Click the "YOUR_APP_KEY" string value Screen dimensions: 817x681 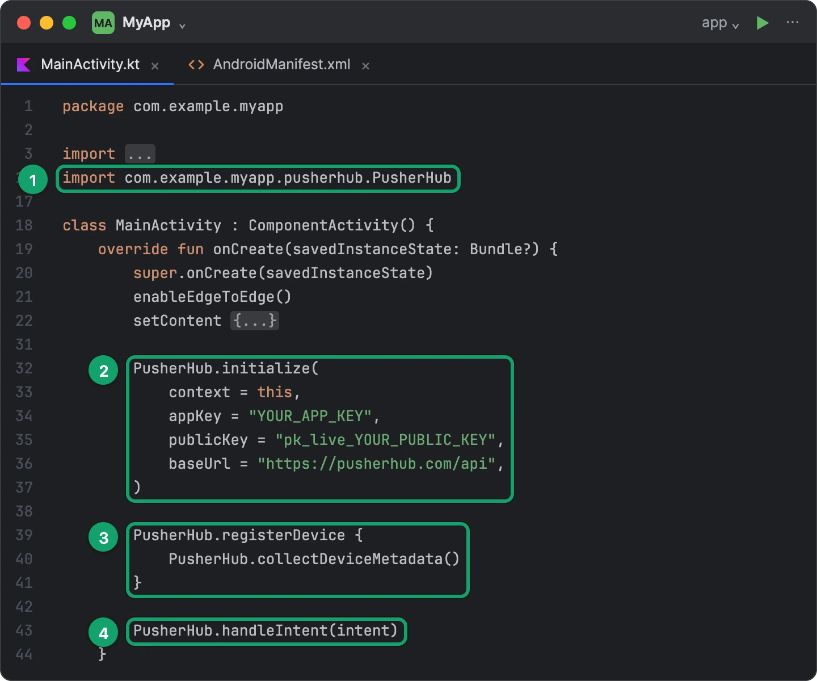coord(310,416)
